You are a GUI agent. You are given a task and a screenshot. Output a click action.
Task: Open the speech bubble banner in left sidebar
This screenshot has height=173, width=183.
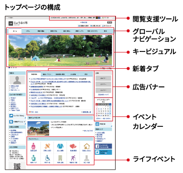tap(17, 116)
